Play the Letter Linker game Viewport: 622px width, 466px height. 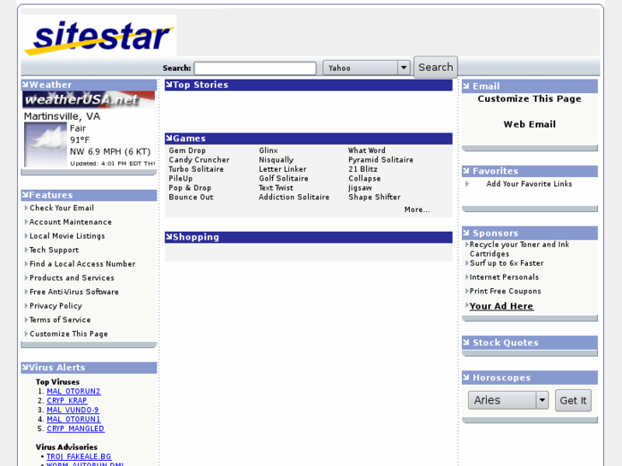coord(282,169)
